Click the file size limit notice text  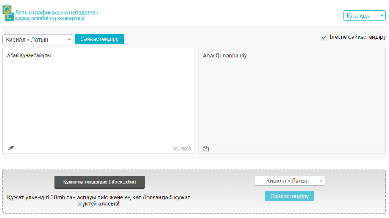pos(98,201)
